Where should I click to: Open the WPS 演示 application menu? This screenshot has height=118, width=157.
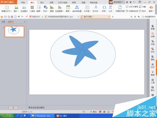pyautogui.click(x=8, y=2)
